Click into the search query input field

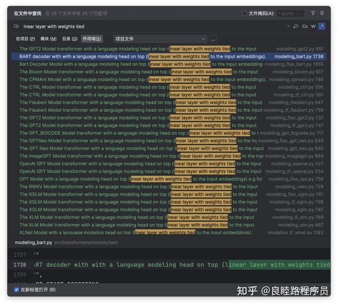click(x=151, y=26)
